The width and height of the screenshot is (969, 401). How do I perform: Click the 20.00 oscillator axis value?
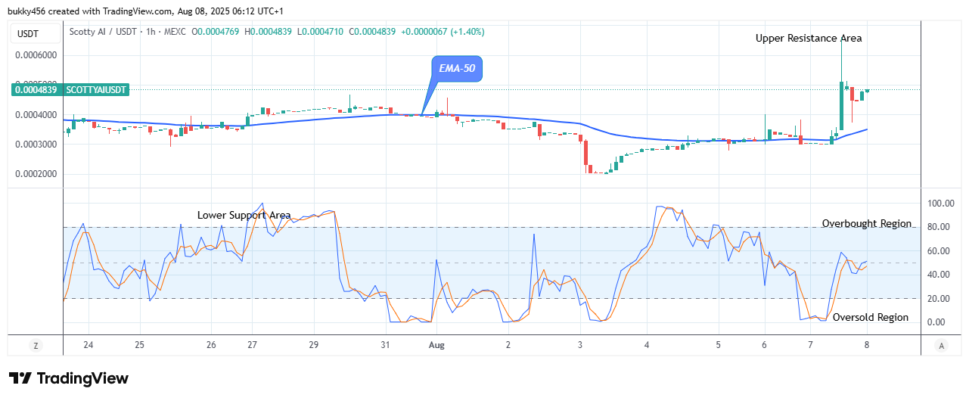point(940,299)
